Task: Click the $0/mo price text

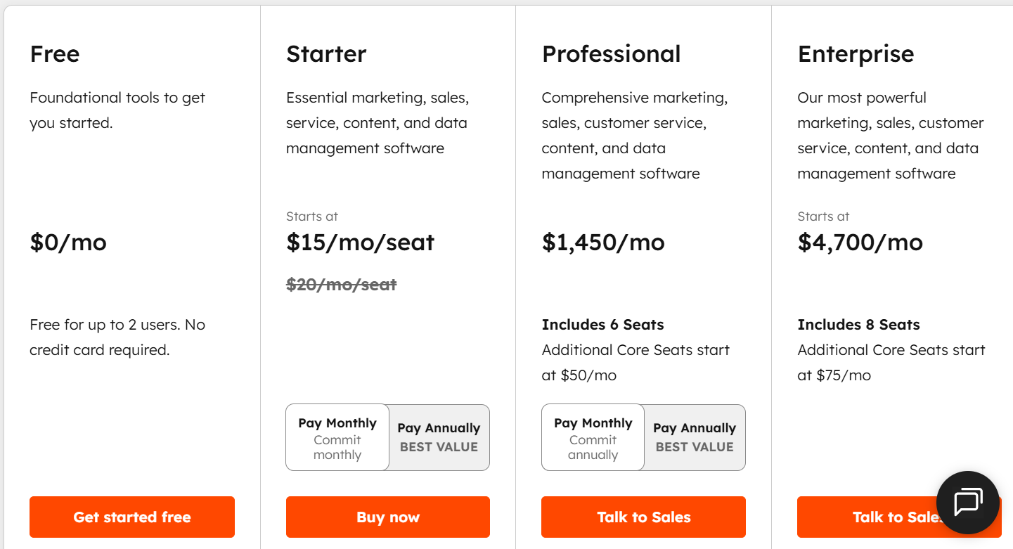Action: click(x=68, y=243)
